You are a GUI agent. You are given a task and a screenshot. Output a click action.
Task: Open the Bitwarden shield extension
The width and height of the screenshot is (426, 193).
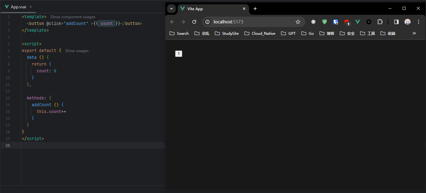(x=336, y=22)
